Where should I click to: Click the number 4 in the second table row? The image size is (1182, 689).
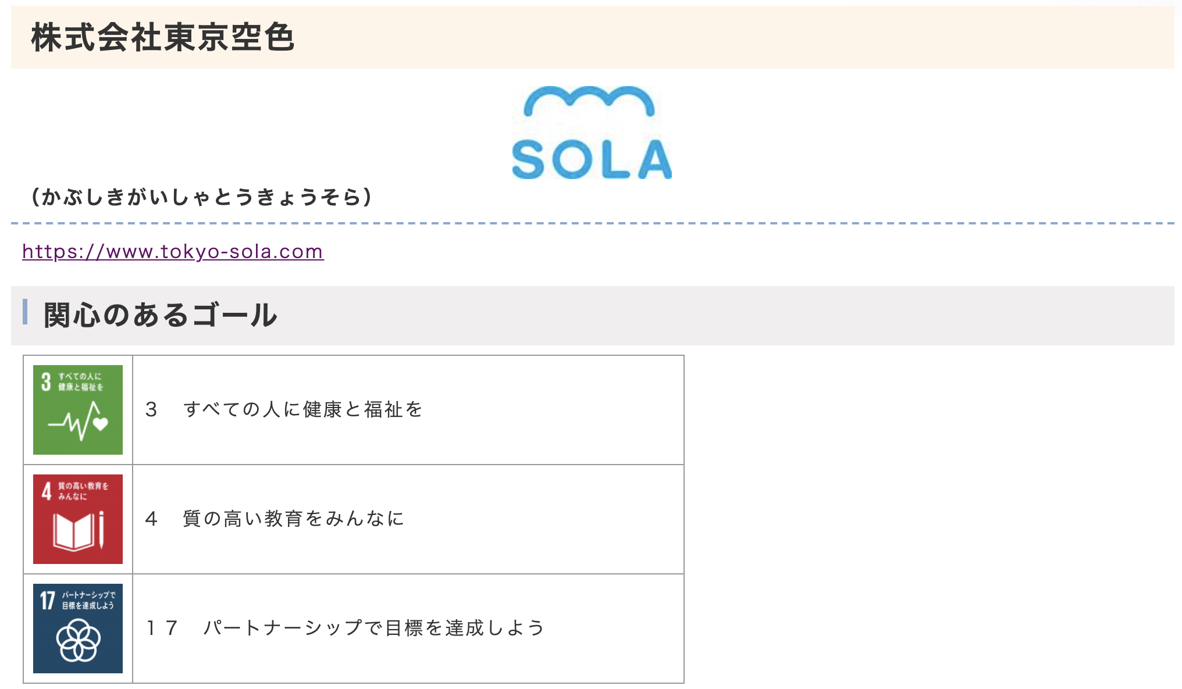[x=151, y=519]
